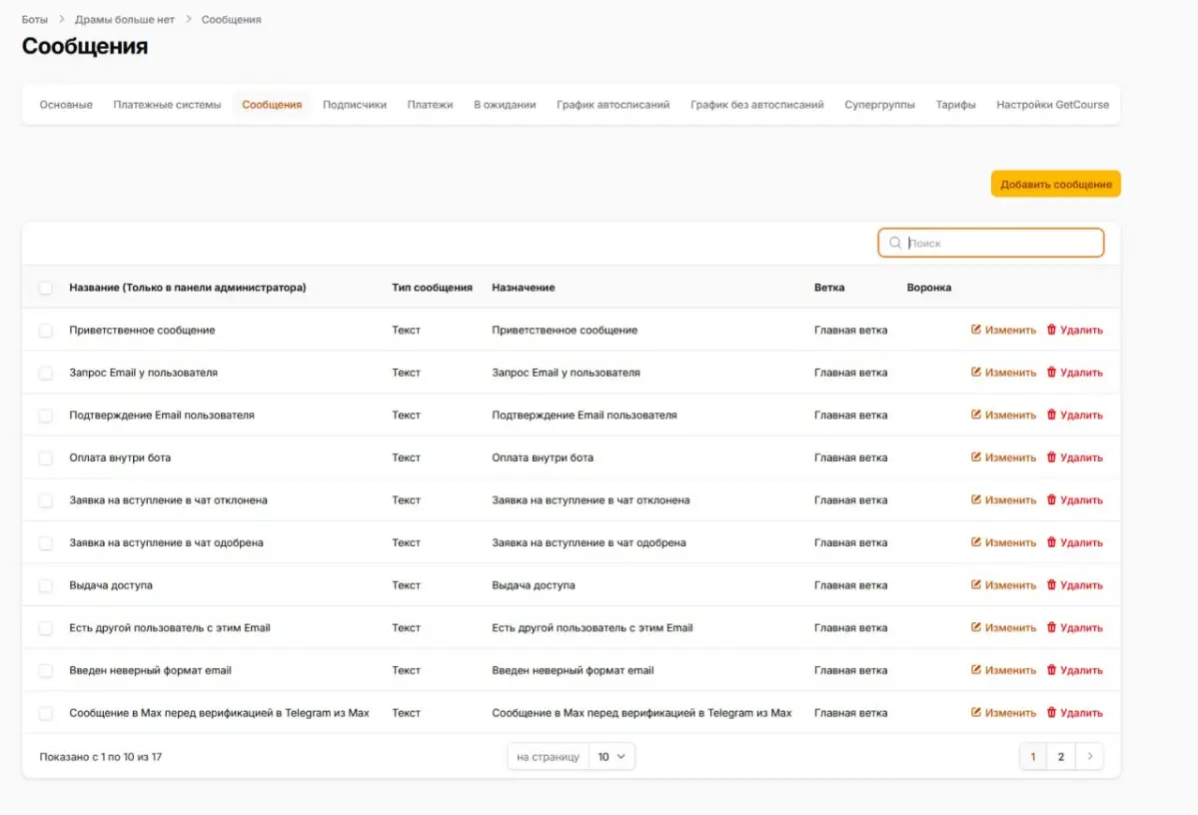Click edit icon in Оплата внутри бота row
The width and height of the screenshot is (1198, 815).
975,456
